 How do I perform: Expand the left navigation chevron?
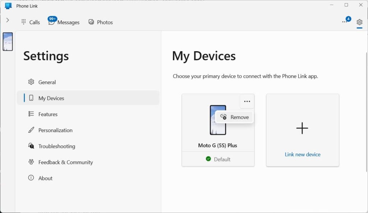coord(8,20)
